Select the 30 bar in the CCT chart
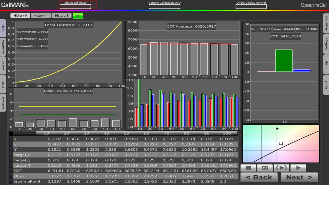 tap(164, 58)
